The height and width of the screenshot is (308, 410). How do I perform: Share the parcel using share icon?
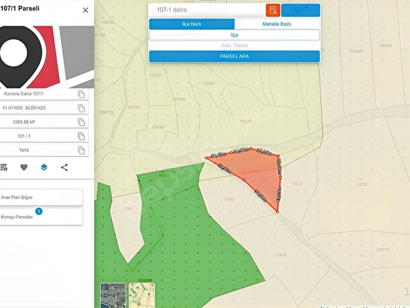64,167
